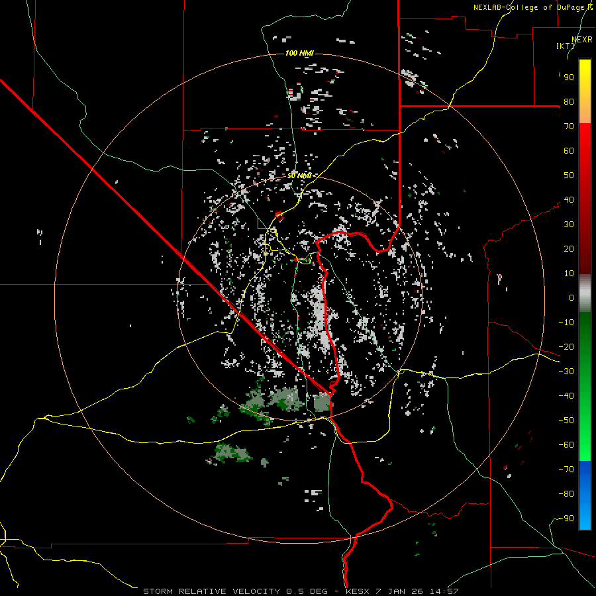Screen dimensions: 596x596
Task: Select the -90 value on the scale
Action: click(x=566, y=519)
